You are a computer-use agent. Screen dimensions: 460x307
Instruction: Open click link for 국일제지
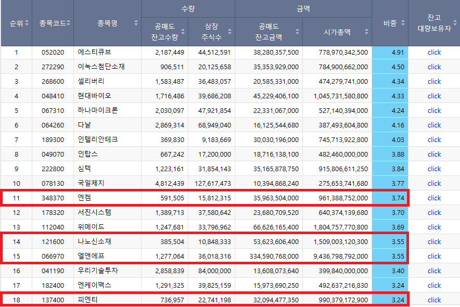[434, 184]
